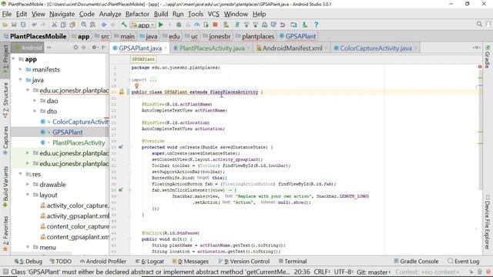Screen dimensions: 493x277
Task: Open the VCS menu
Action: [x=213, y=14]
